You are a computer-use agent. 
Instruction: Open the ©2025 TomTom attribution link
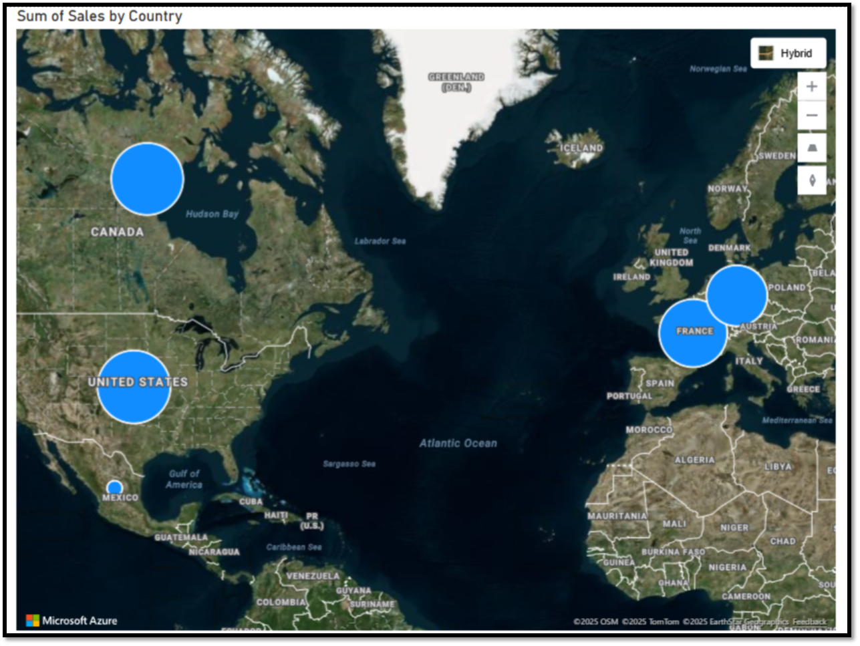(x=650, y=622)
